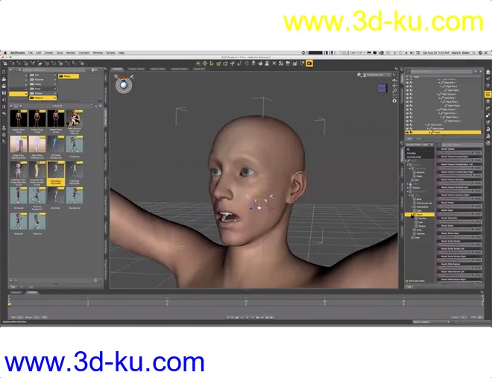Click the house icon atop right sidebar
The width and height of the screenshot is (492, 378).
pos(487,73)
